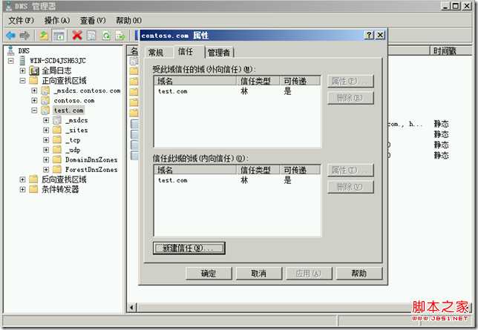
Task: Collapse the WIN-SCD4JSH63JC server node
Action: [11, 61]
